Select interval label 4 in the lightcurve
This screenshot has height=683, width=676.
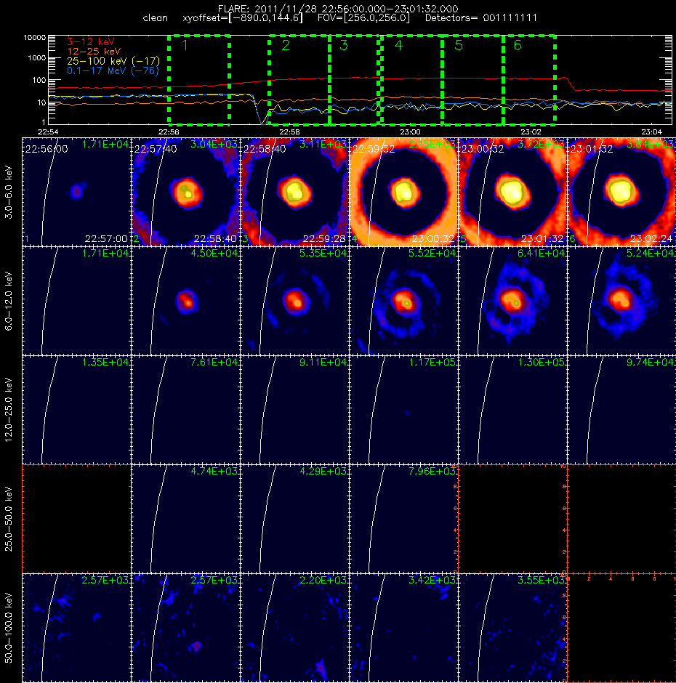click(398, 45)
